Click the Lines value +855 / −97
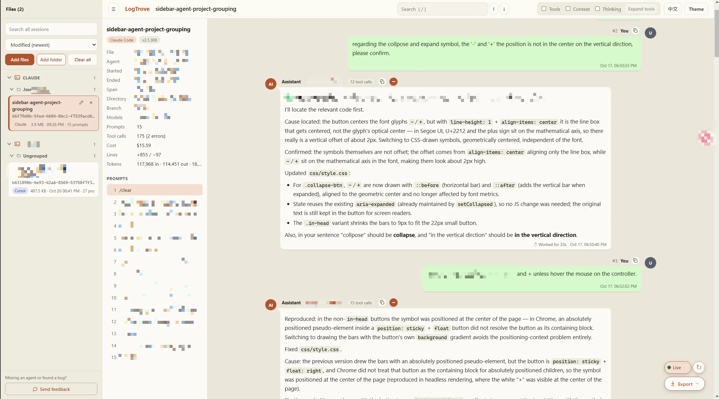 (149, 155)
